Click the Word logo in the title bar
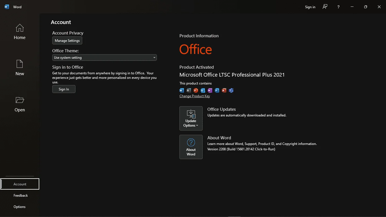The height and width of the screenshot is (217, 386). pos(7,7)
